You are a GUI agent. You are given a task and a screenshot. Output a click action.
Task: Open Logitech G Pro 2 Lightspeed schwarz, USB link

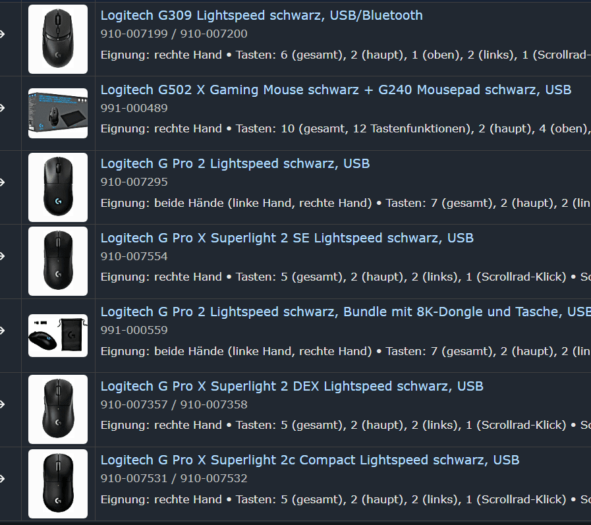[235, 163]
